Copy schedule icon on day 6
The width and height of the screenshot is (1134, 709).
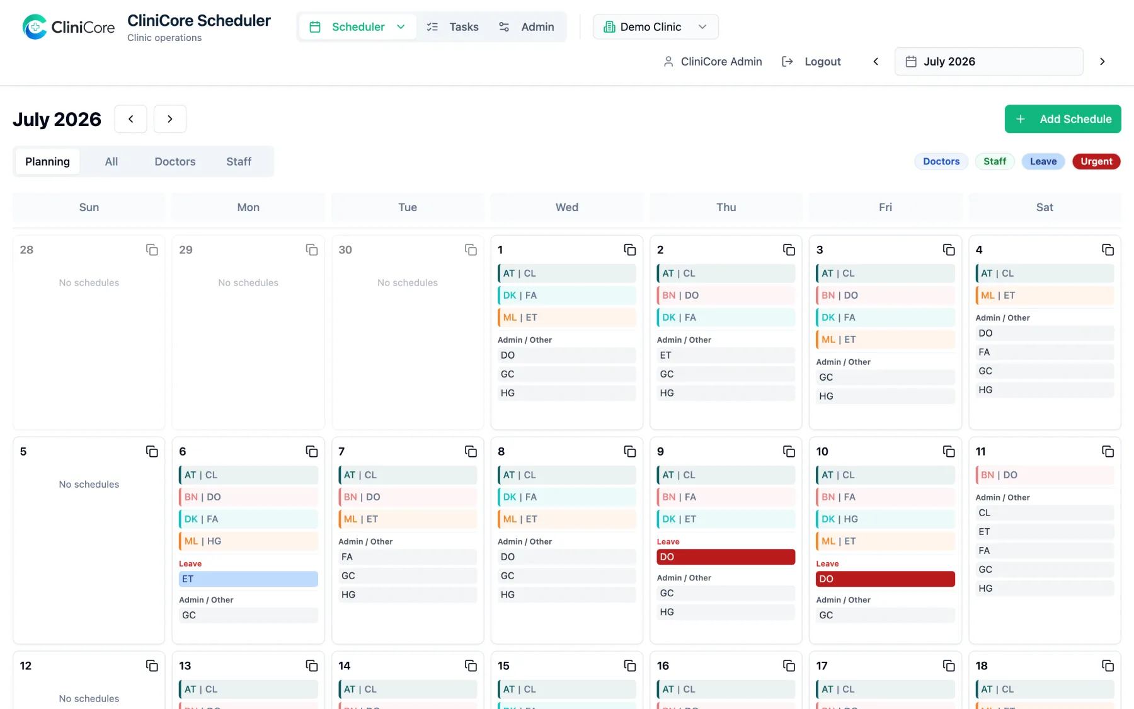[x=312, y=451]
